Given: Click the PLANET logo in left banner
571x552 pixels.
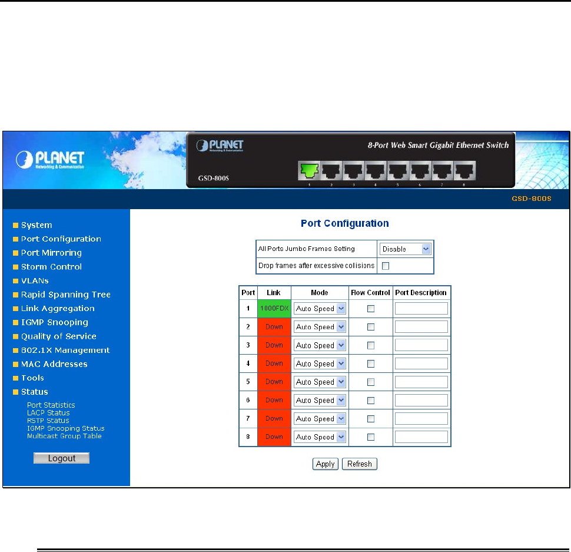Looking at the screenshot, I should point(50,160).
